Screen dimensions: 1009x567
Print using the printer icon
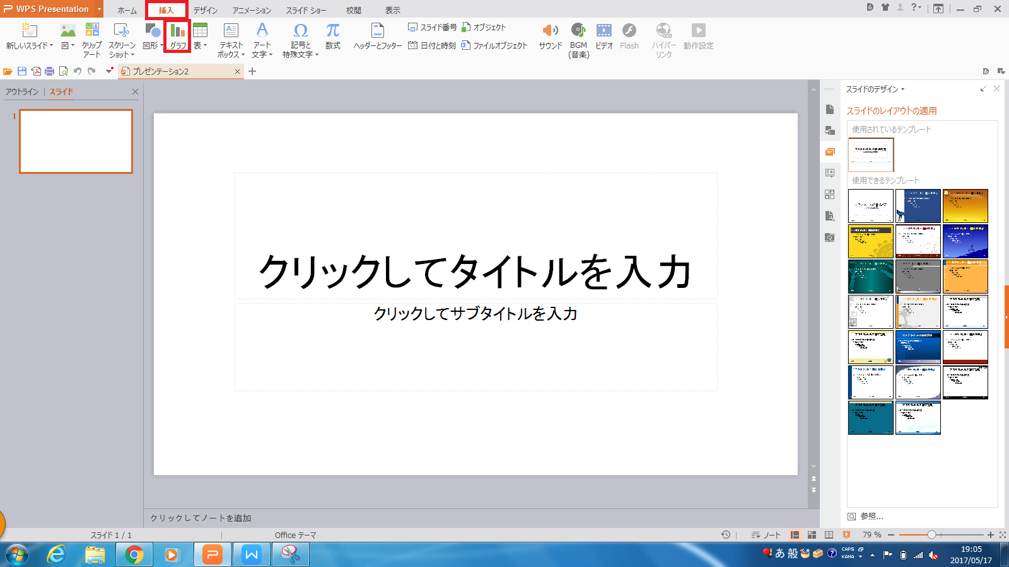tap(49, 71)
